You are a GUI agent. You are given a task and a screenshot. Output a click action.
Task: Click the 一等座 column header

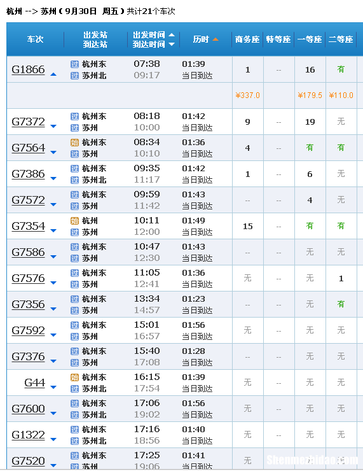[310, 39]
